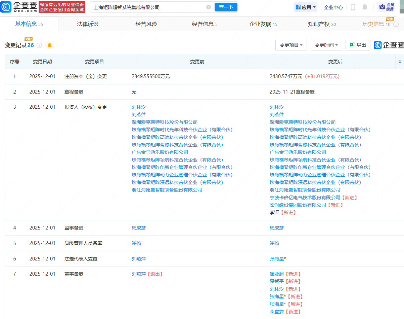Click the Qcc.com logo icon

click(6, 7)
